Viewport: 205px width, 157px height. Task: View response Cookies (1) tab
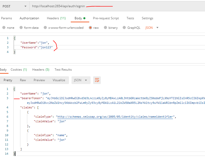19,70
